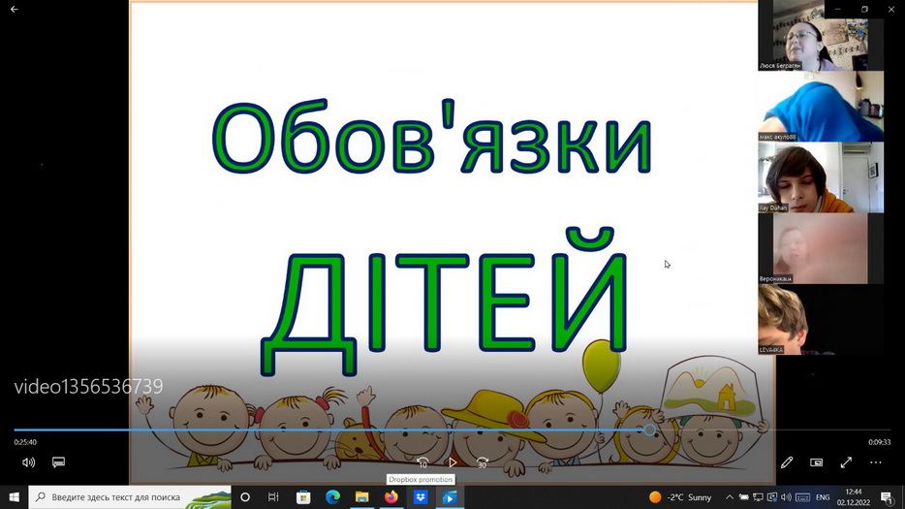Click the Windows taskbar search box

pos(130,497)
